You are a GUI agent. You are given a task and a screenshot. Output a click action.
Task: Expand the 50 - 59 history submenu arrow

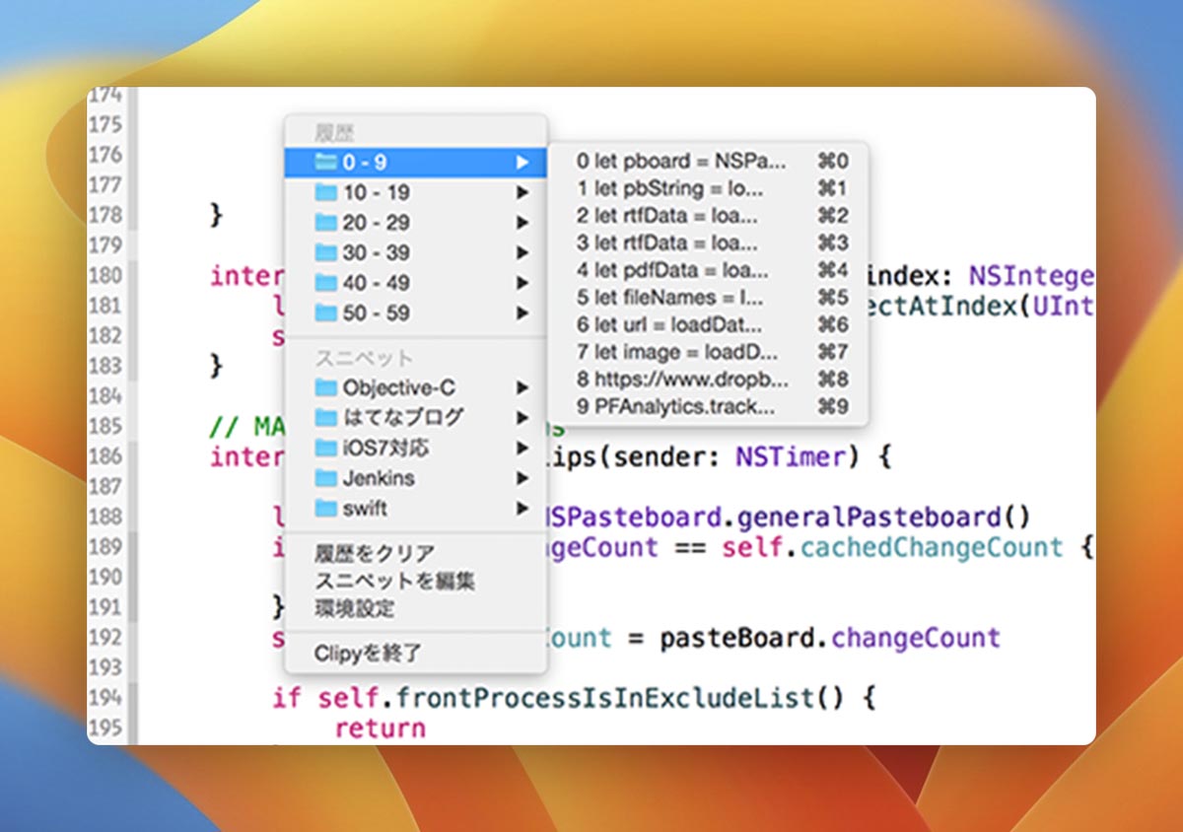pos(522,313)
